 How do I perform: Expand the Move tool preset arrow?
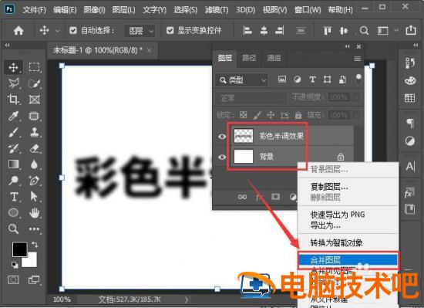[x=57, y=31]
